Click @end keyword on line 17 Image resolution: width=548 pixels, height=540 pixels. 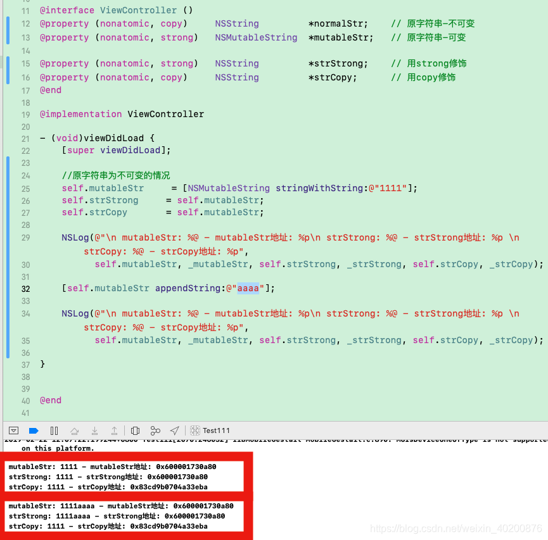point(51,90)
